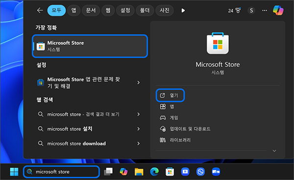
Task: Switch to the 문서 filter tab
Action: click(x=91, y=10)
